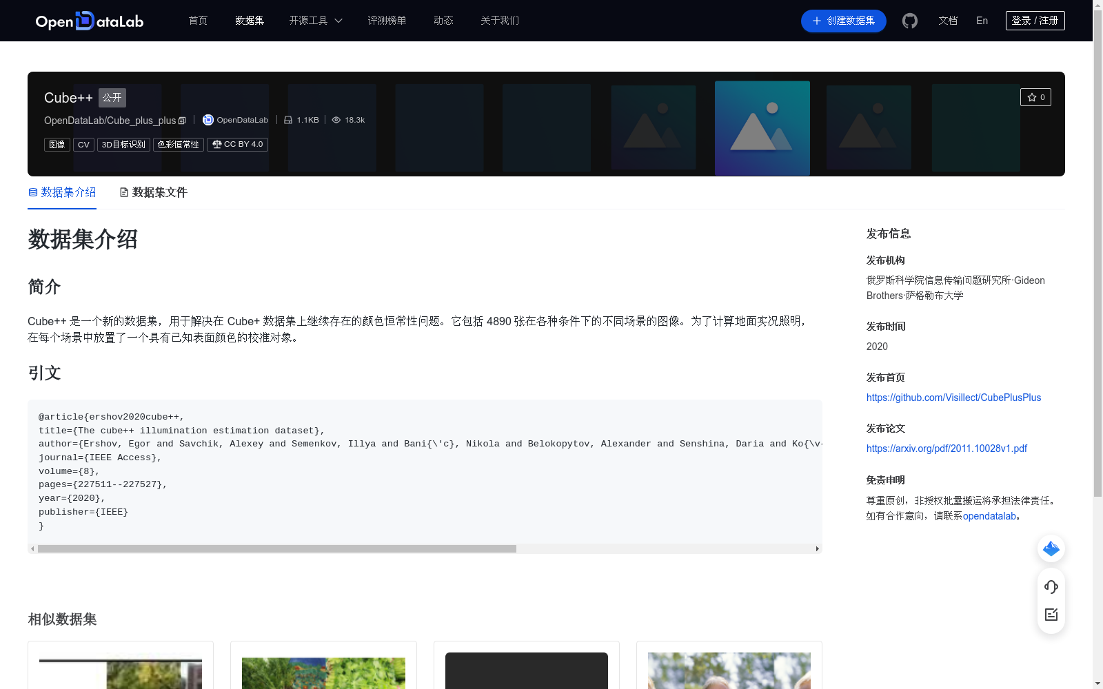Click the CV tag
Image resolution: width=1103 pixels, height=689 pixels.
tap(83, 145)
